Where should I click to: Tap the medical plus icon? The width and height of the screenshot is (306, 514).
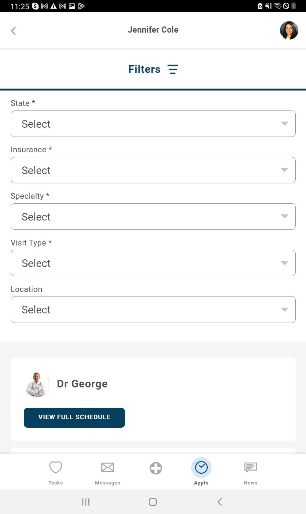(156, 468)
